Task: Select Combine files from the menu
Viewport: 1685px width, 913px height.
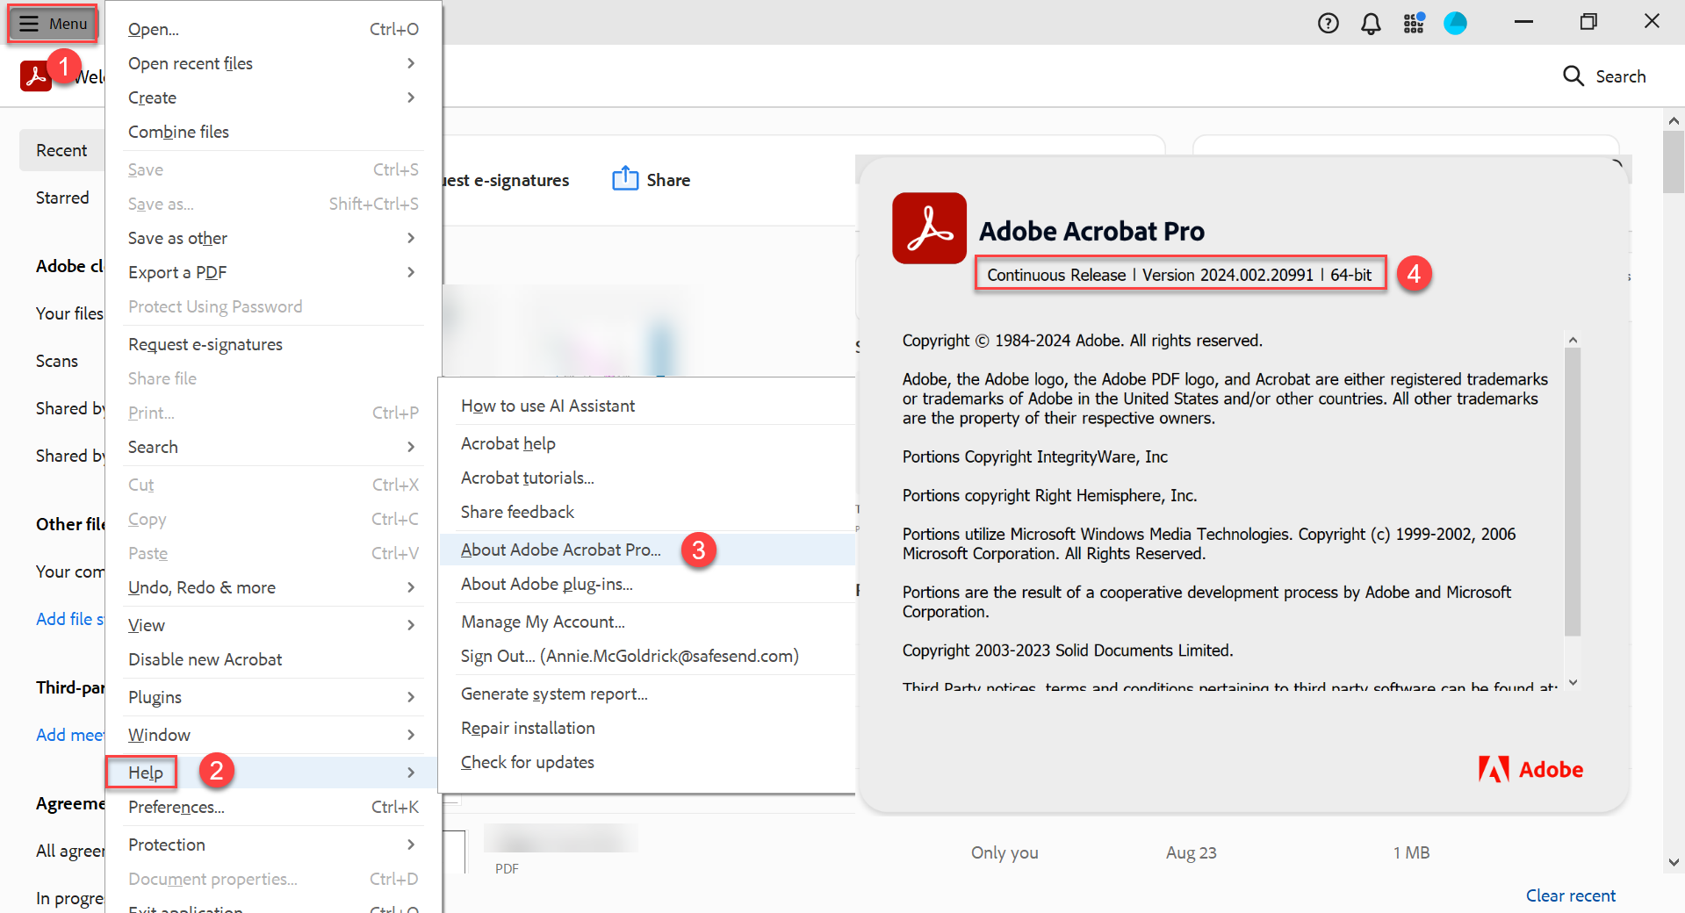Action: pyautogui.click(x=178, y=132)
